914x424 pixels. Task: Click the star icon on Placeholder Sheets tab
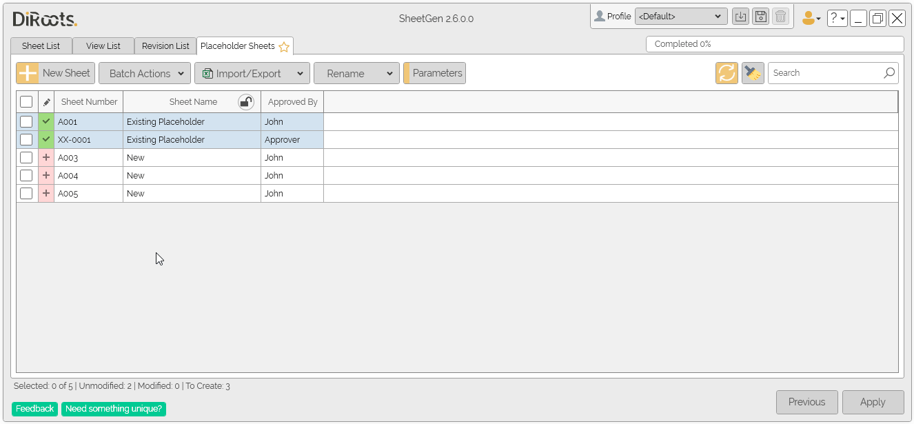[284, 47]
